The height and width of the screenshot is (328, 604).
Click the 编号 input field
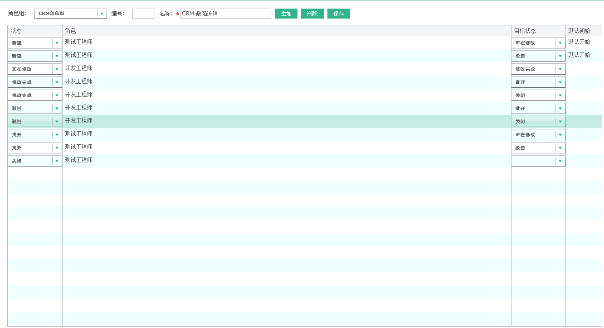click(x=143, y=14)
